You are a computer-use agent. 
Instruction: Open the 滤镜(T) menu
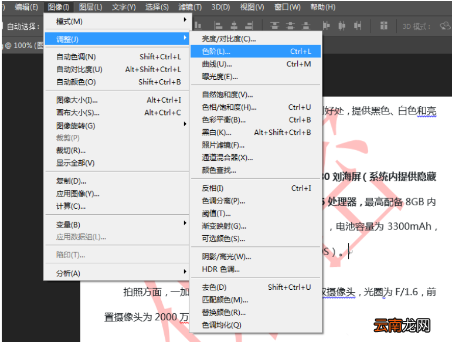point(190,7)
